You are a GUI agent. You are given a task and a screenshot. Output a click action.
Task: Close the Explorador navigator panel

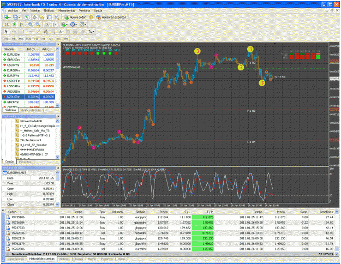58,117
